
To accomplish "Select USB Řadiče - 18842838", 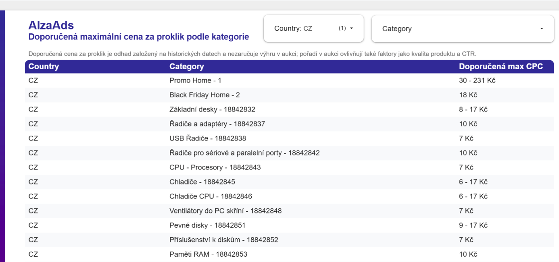I will (207, 138).
